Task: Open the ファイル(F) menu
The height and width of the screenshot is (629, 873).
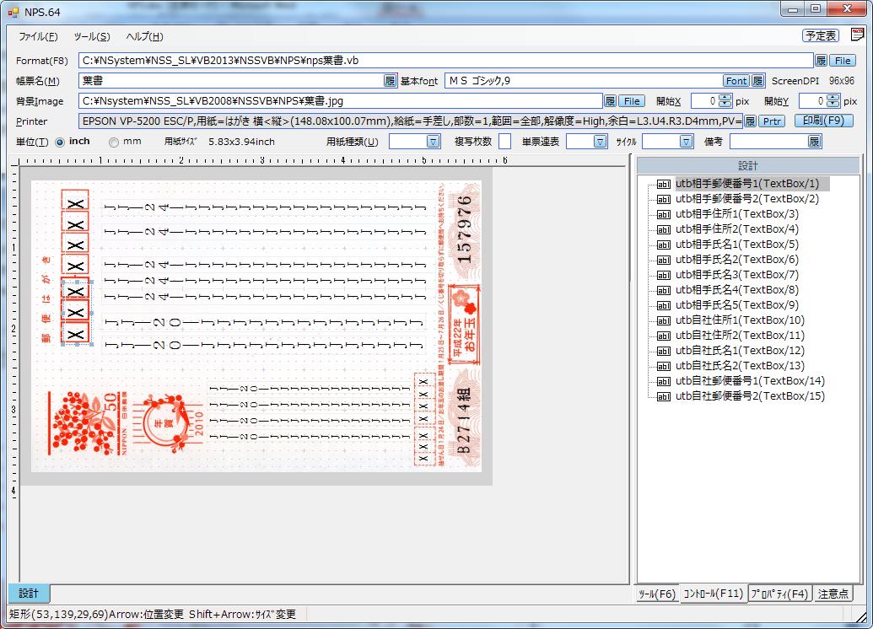Action: (38, 36)
